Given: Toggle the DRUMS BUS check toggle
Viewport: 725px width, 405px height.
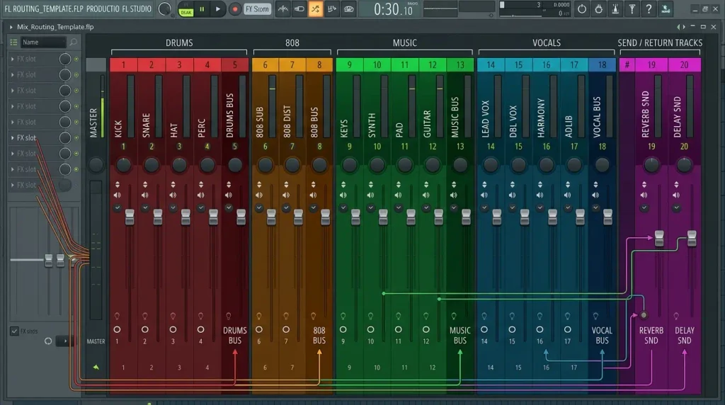Looking at the screenshot, I should 229,207.
